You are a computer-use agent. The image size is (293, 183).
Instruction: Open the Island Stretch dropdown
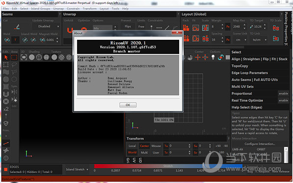click(x=77, y=169)
